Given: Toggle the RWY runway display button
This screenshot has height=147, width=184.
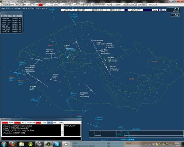Looking at the screenshot, I should coord(85,5).
